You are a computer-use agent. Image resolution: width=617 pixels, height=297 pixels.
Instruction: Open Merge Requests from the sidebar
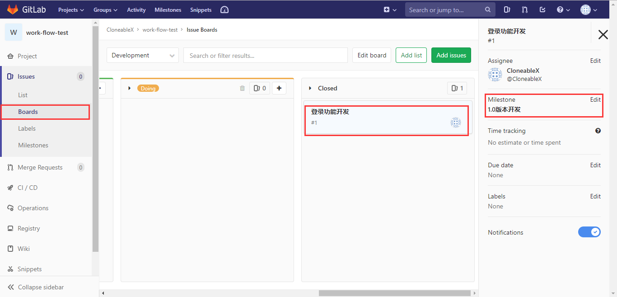40,167
